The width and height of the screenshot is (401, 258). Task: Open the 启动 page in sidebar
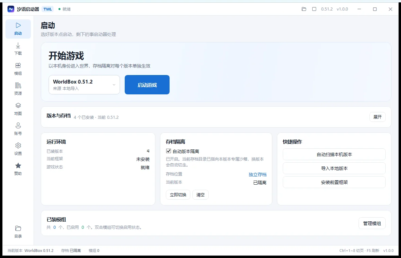click(18, 29)
